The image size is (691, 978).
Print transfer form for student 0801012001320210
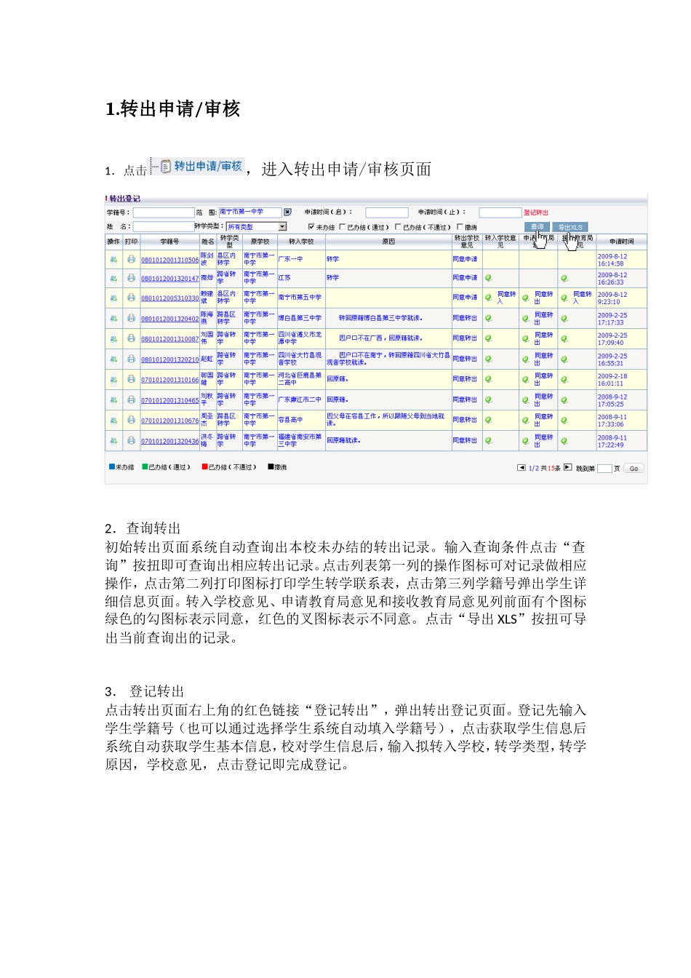click(131, 359)
